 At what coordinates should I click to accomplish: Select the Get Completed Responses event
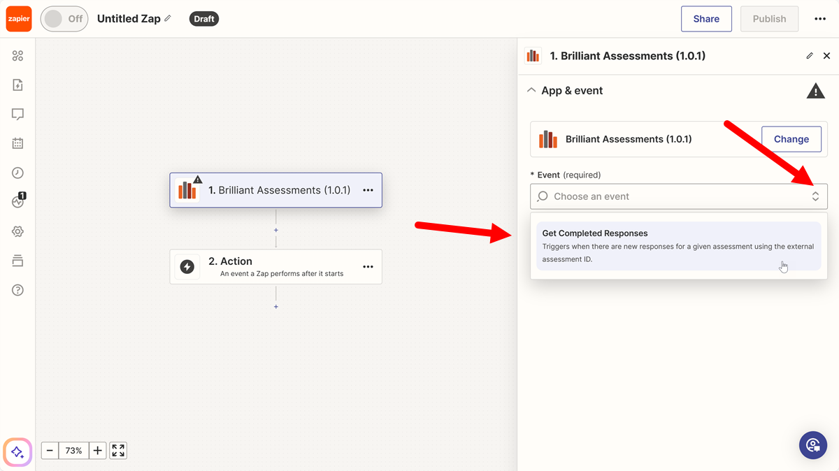pyautogui.click(x=678, y=245)
